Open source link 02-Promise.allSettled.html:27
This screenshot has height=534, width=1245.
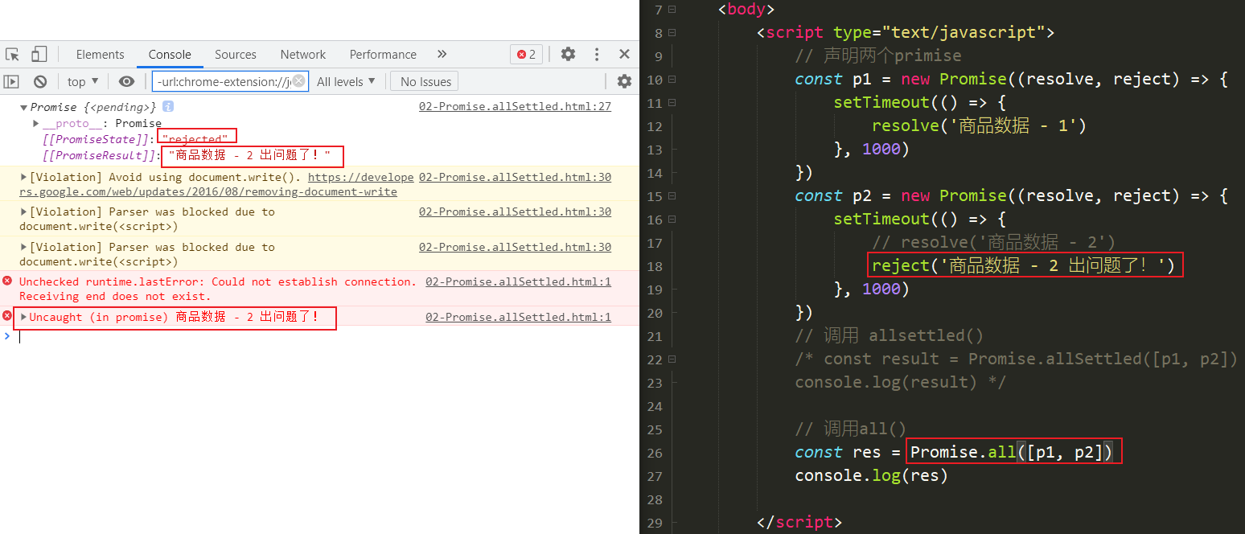click(515, 106)
